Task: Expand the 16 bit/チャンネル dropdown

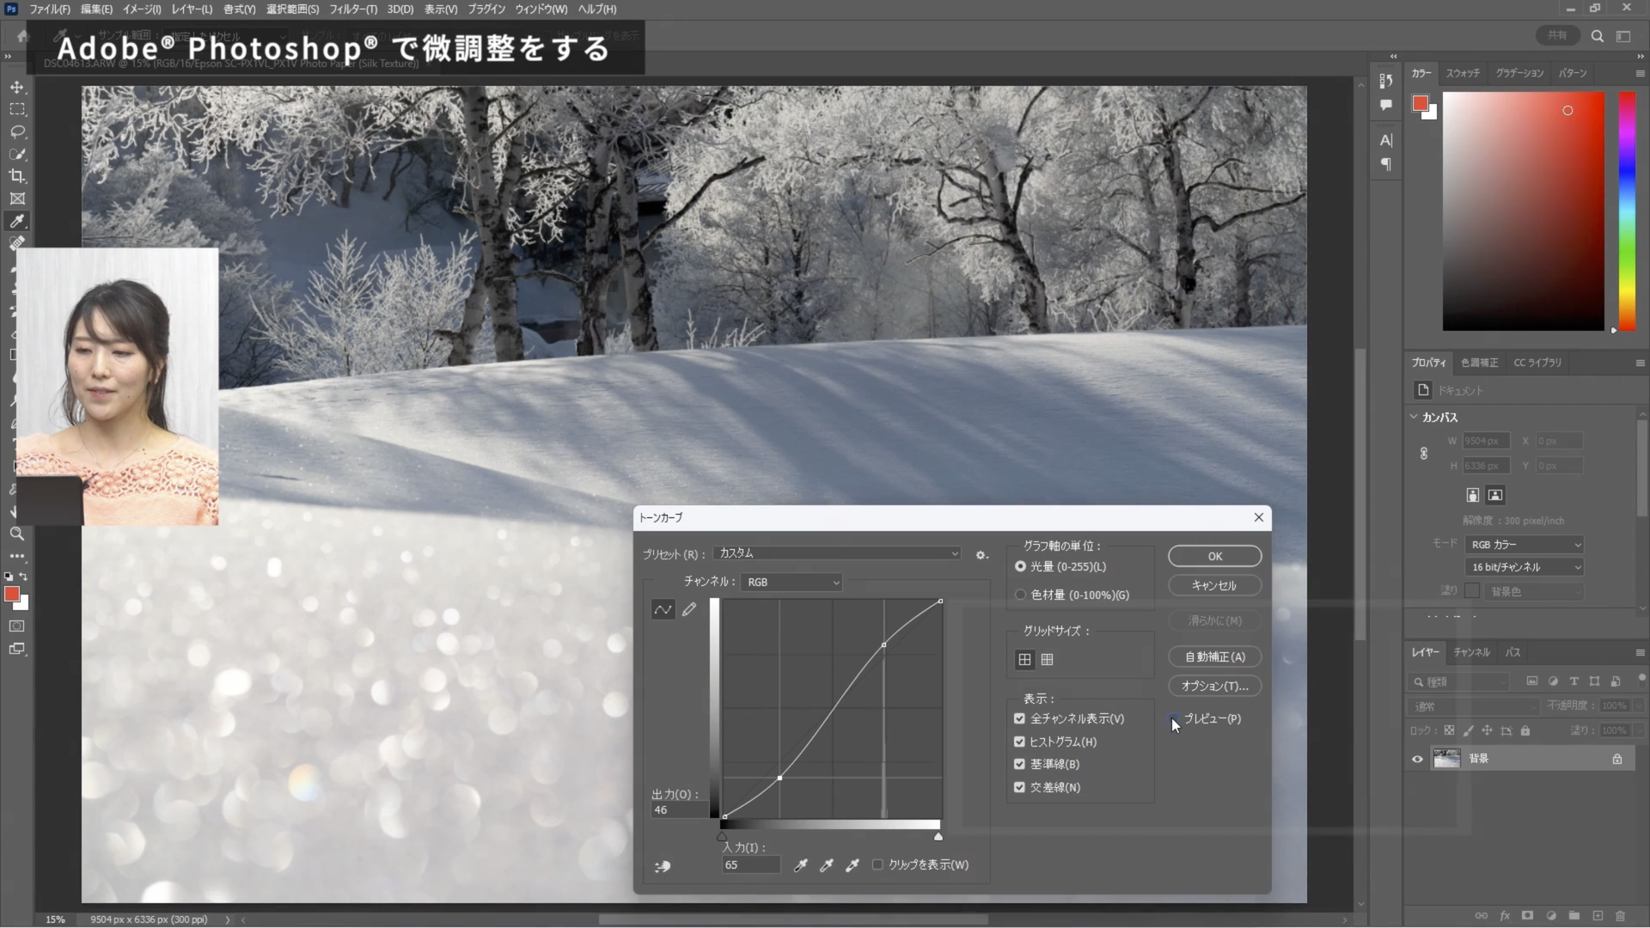Action: (1524, 567)
